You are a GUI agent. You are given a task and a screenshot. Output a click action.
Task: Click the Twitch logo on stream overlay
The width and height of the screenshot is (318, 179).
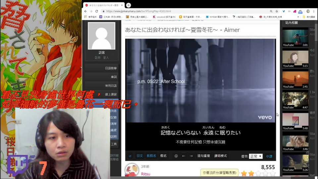[18, 166]
